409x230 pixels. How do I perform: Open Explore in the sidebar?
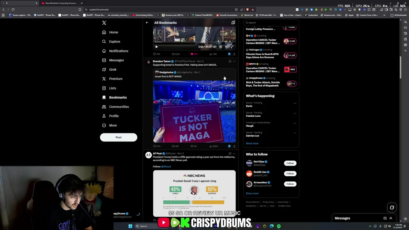111,42
